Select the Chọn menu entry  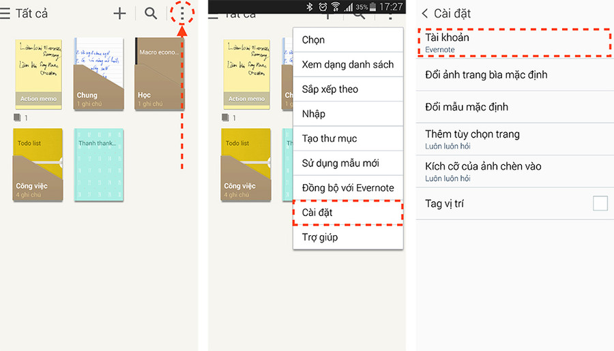[348, 40]
